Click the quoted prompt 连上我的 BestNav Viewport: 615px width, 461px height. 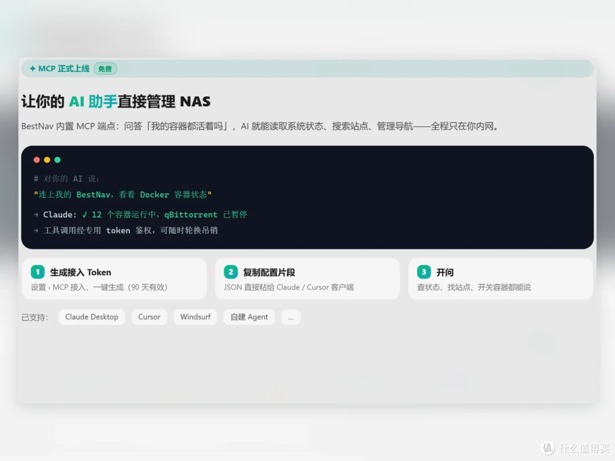coord(123,195)
